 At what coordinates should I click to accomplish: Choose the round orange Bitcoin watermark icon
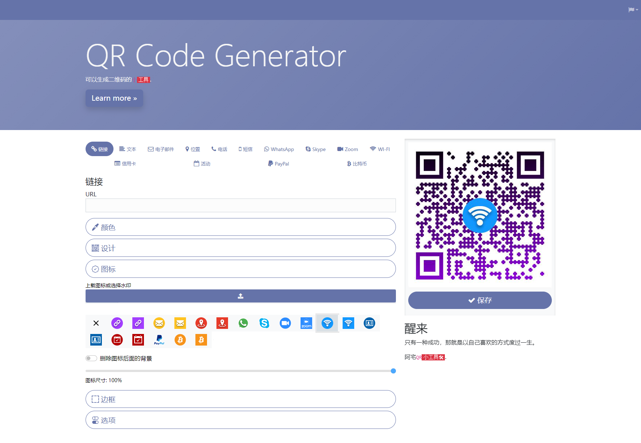pos(180,340)
